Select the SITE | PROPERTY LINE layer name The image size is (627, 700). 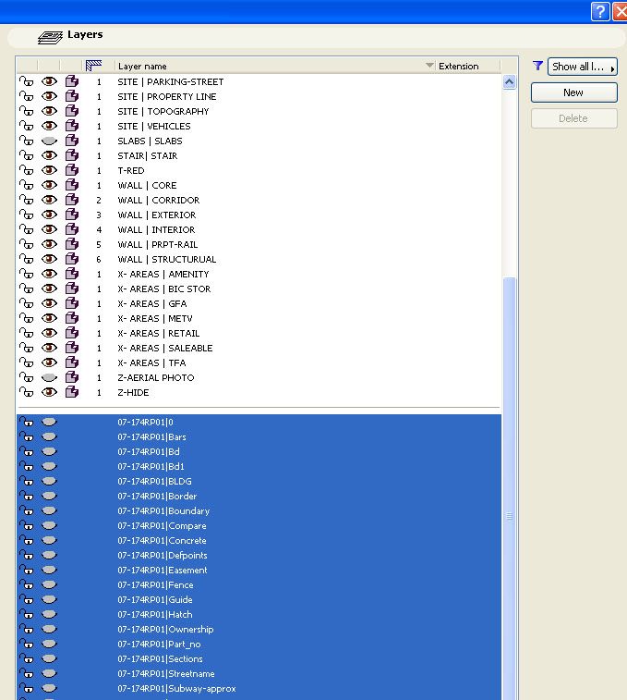click(167, 96)
